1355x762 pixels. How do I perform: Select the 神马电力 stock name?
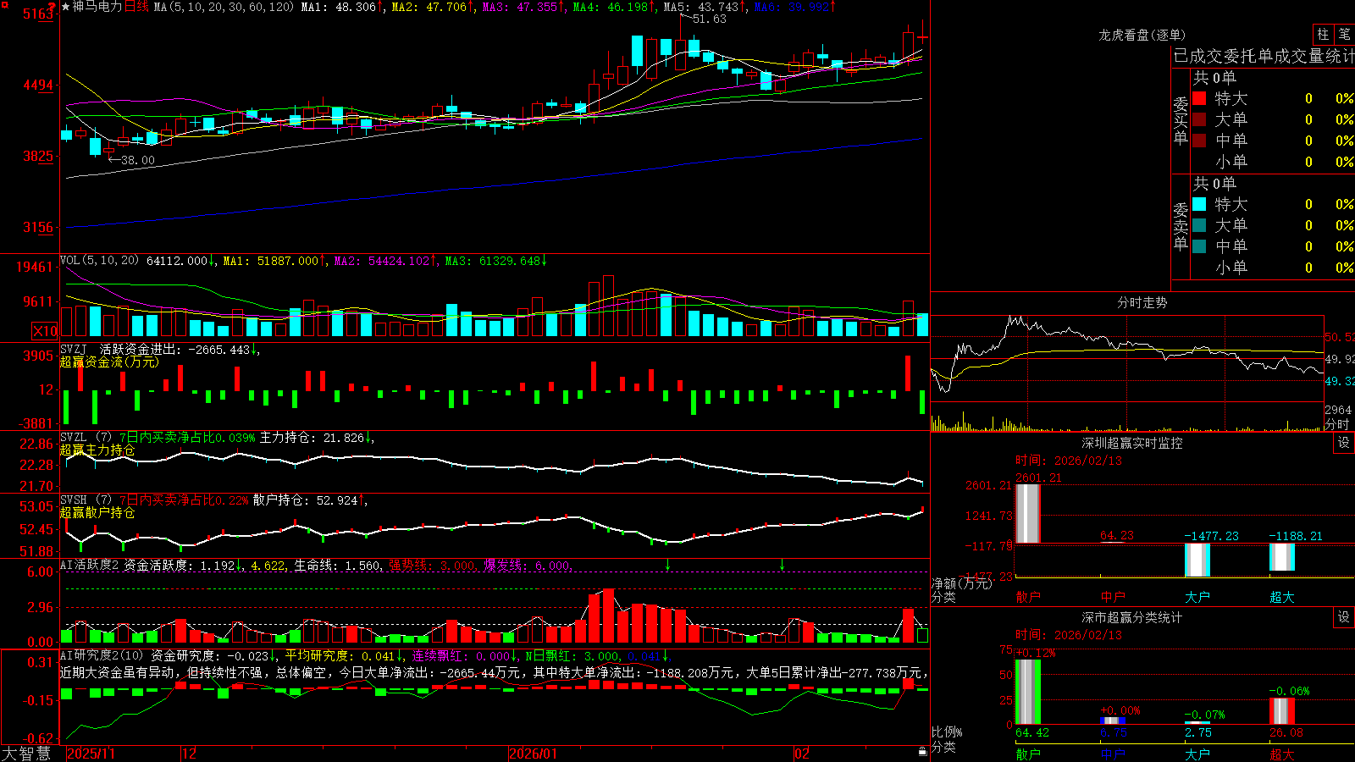tap(97, 7)
